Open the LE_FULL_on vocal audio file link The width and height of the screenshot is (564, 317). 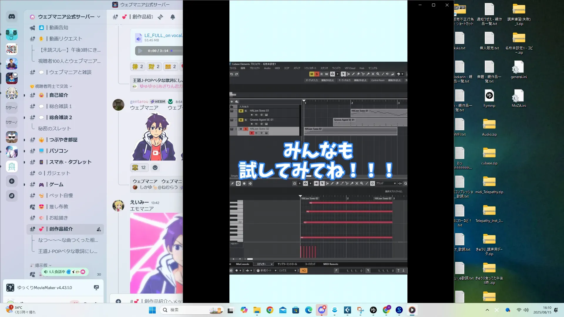pos(163,36)
